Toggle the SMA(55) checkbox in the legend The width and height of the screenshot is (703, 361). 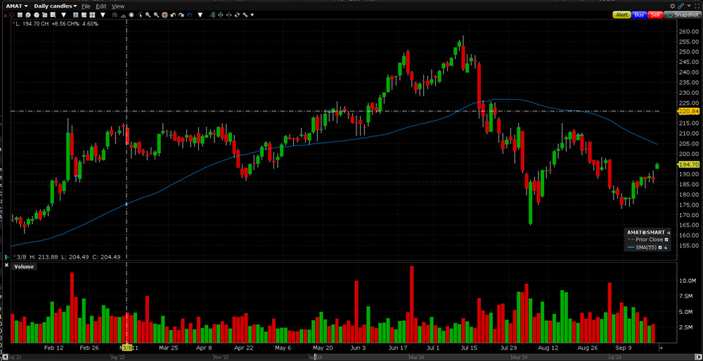pyautogui.click(x=660, y=247)
